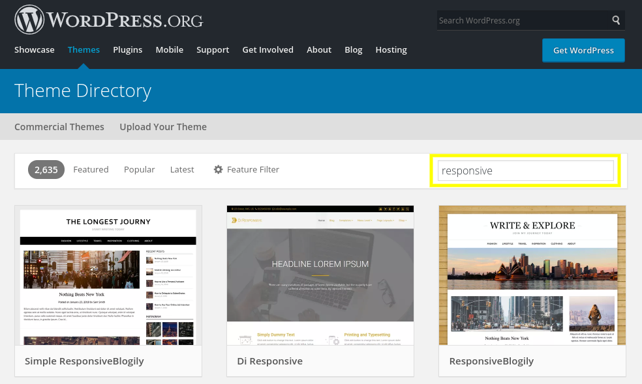The image size is (642, 384).
Task: Click the Search WordPress.org field
Action: pos(523,20)
